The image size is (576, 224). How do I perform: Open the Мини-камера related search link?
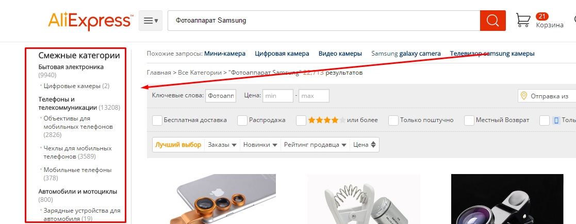[x=225, y=54]
